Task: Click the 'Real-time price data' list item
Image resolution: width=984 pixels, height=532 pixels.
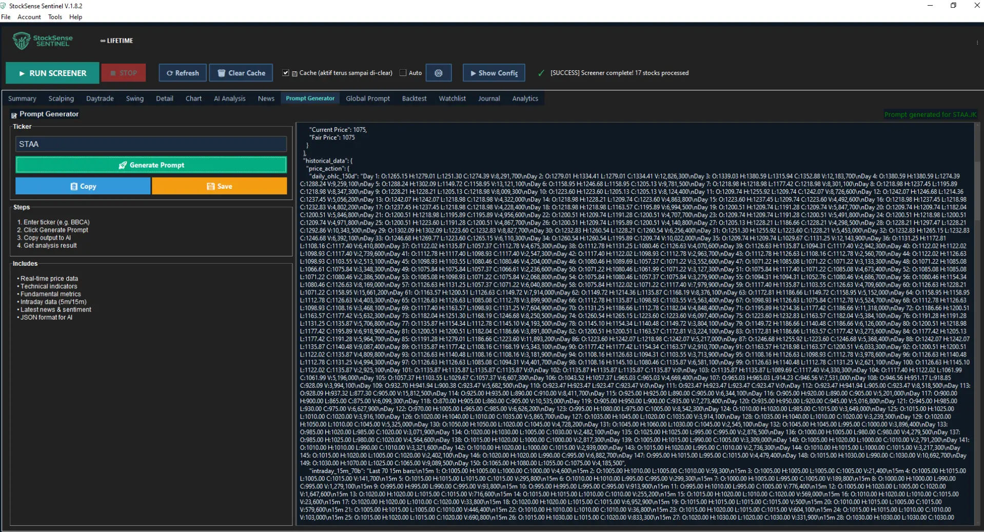Action: (x=47, y=279)
